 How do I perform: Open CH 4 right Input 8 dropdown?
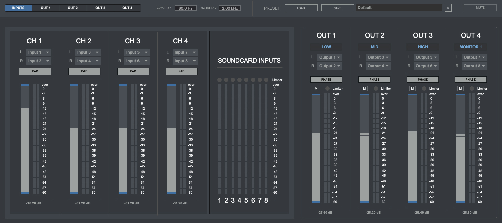pyautogui.click(x=185, y=61)
